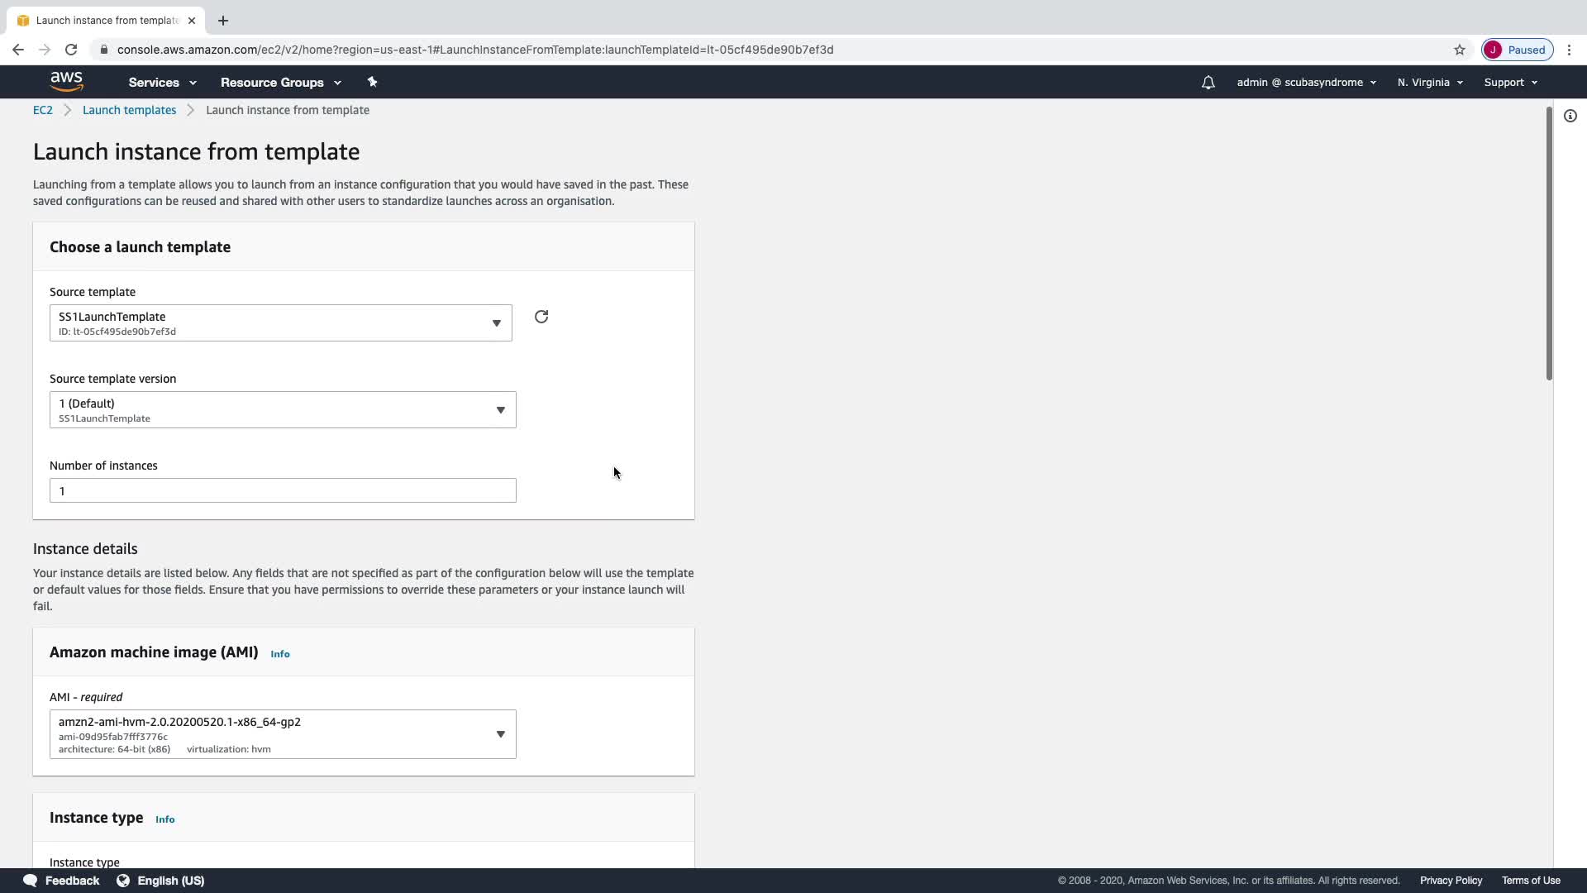1587x893 pixels.
Task: Open the Resource Groups menu
Action: coord(280,83)
